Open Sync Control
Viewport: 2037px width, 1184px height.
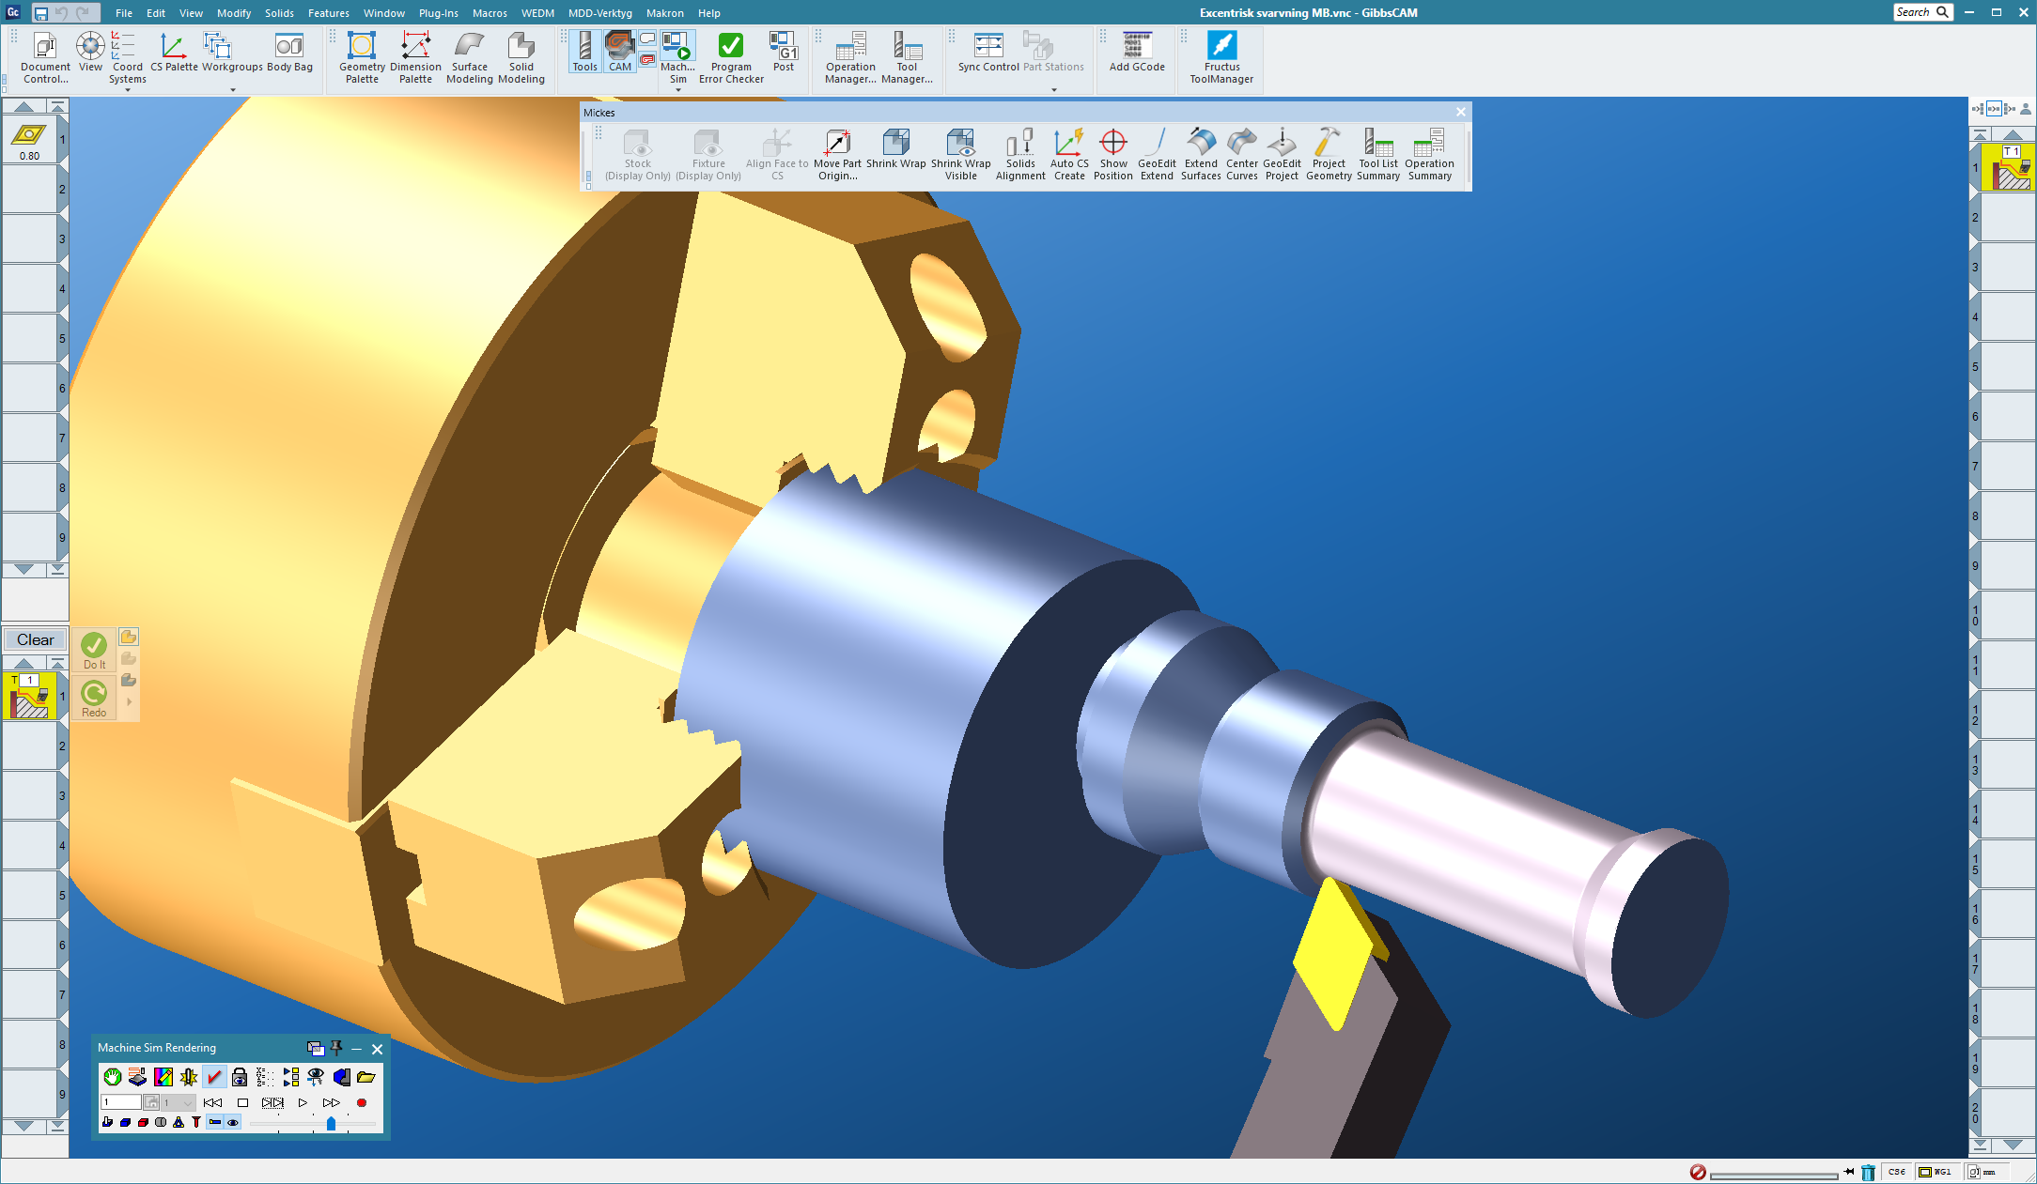988,53
